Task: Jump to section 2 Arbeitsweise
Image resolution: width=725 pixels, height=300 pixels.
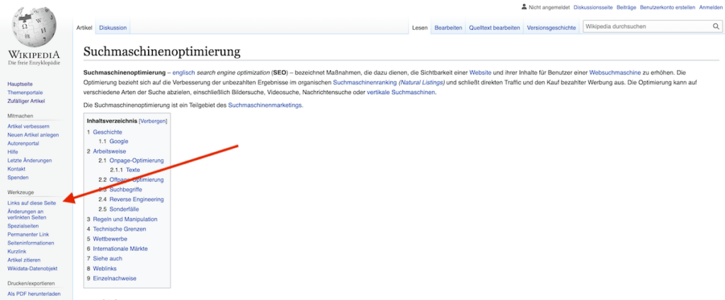Action: (110, 151)
